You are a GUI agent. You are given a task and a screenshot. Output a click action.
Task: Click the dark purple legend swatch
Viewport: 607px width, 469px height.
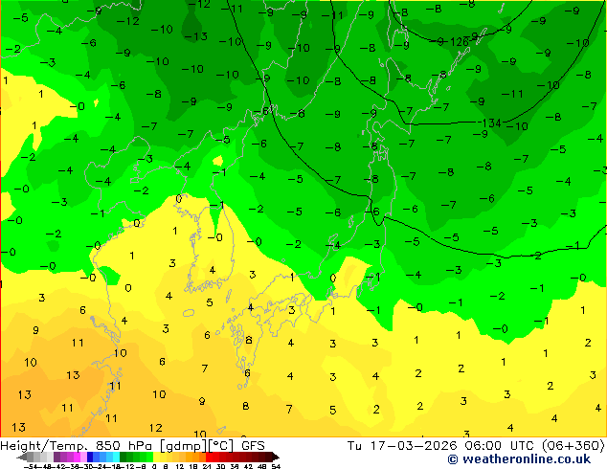point(56,458)
